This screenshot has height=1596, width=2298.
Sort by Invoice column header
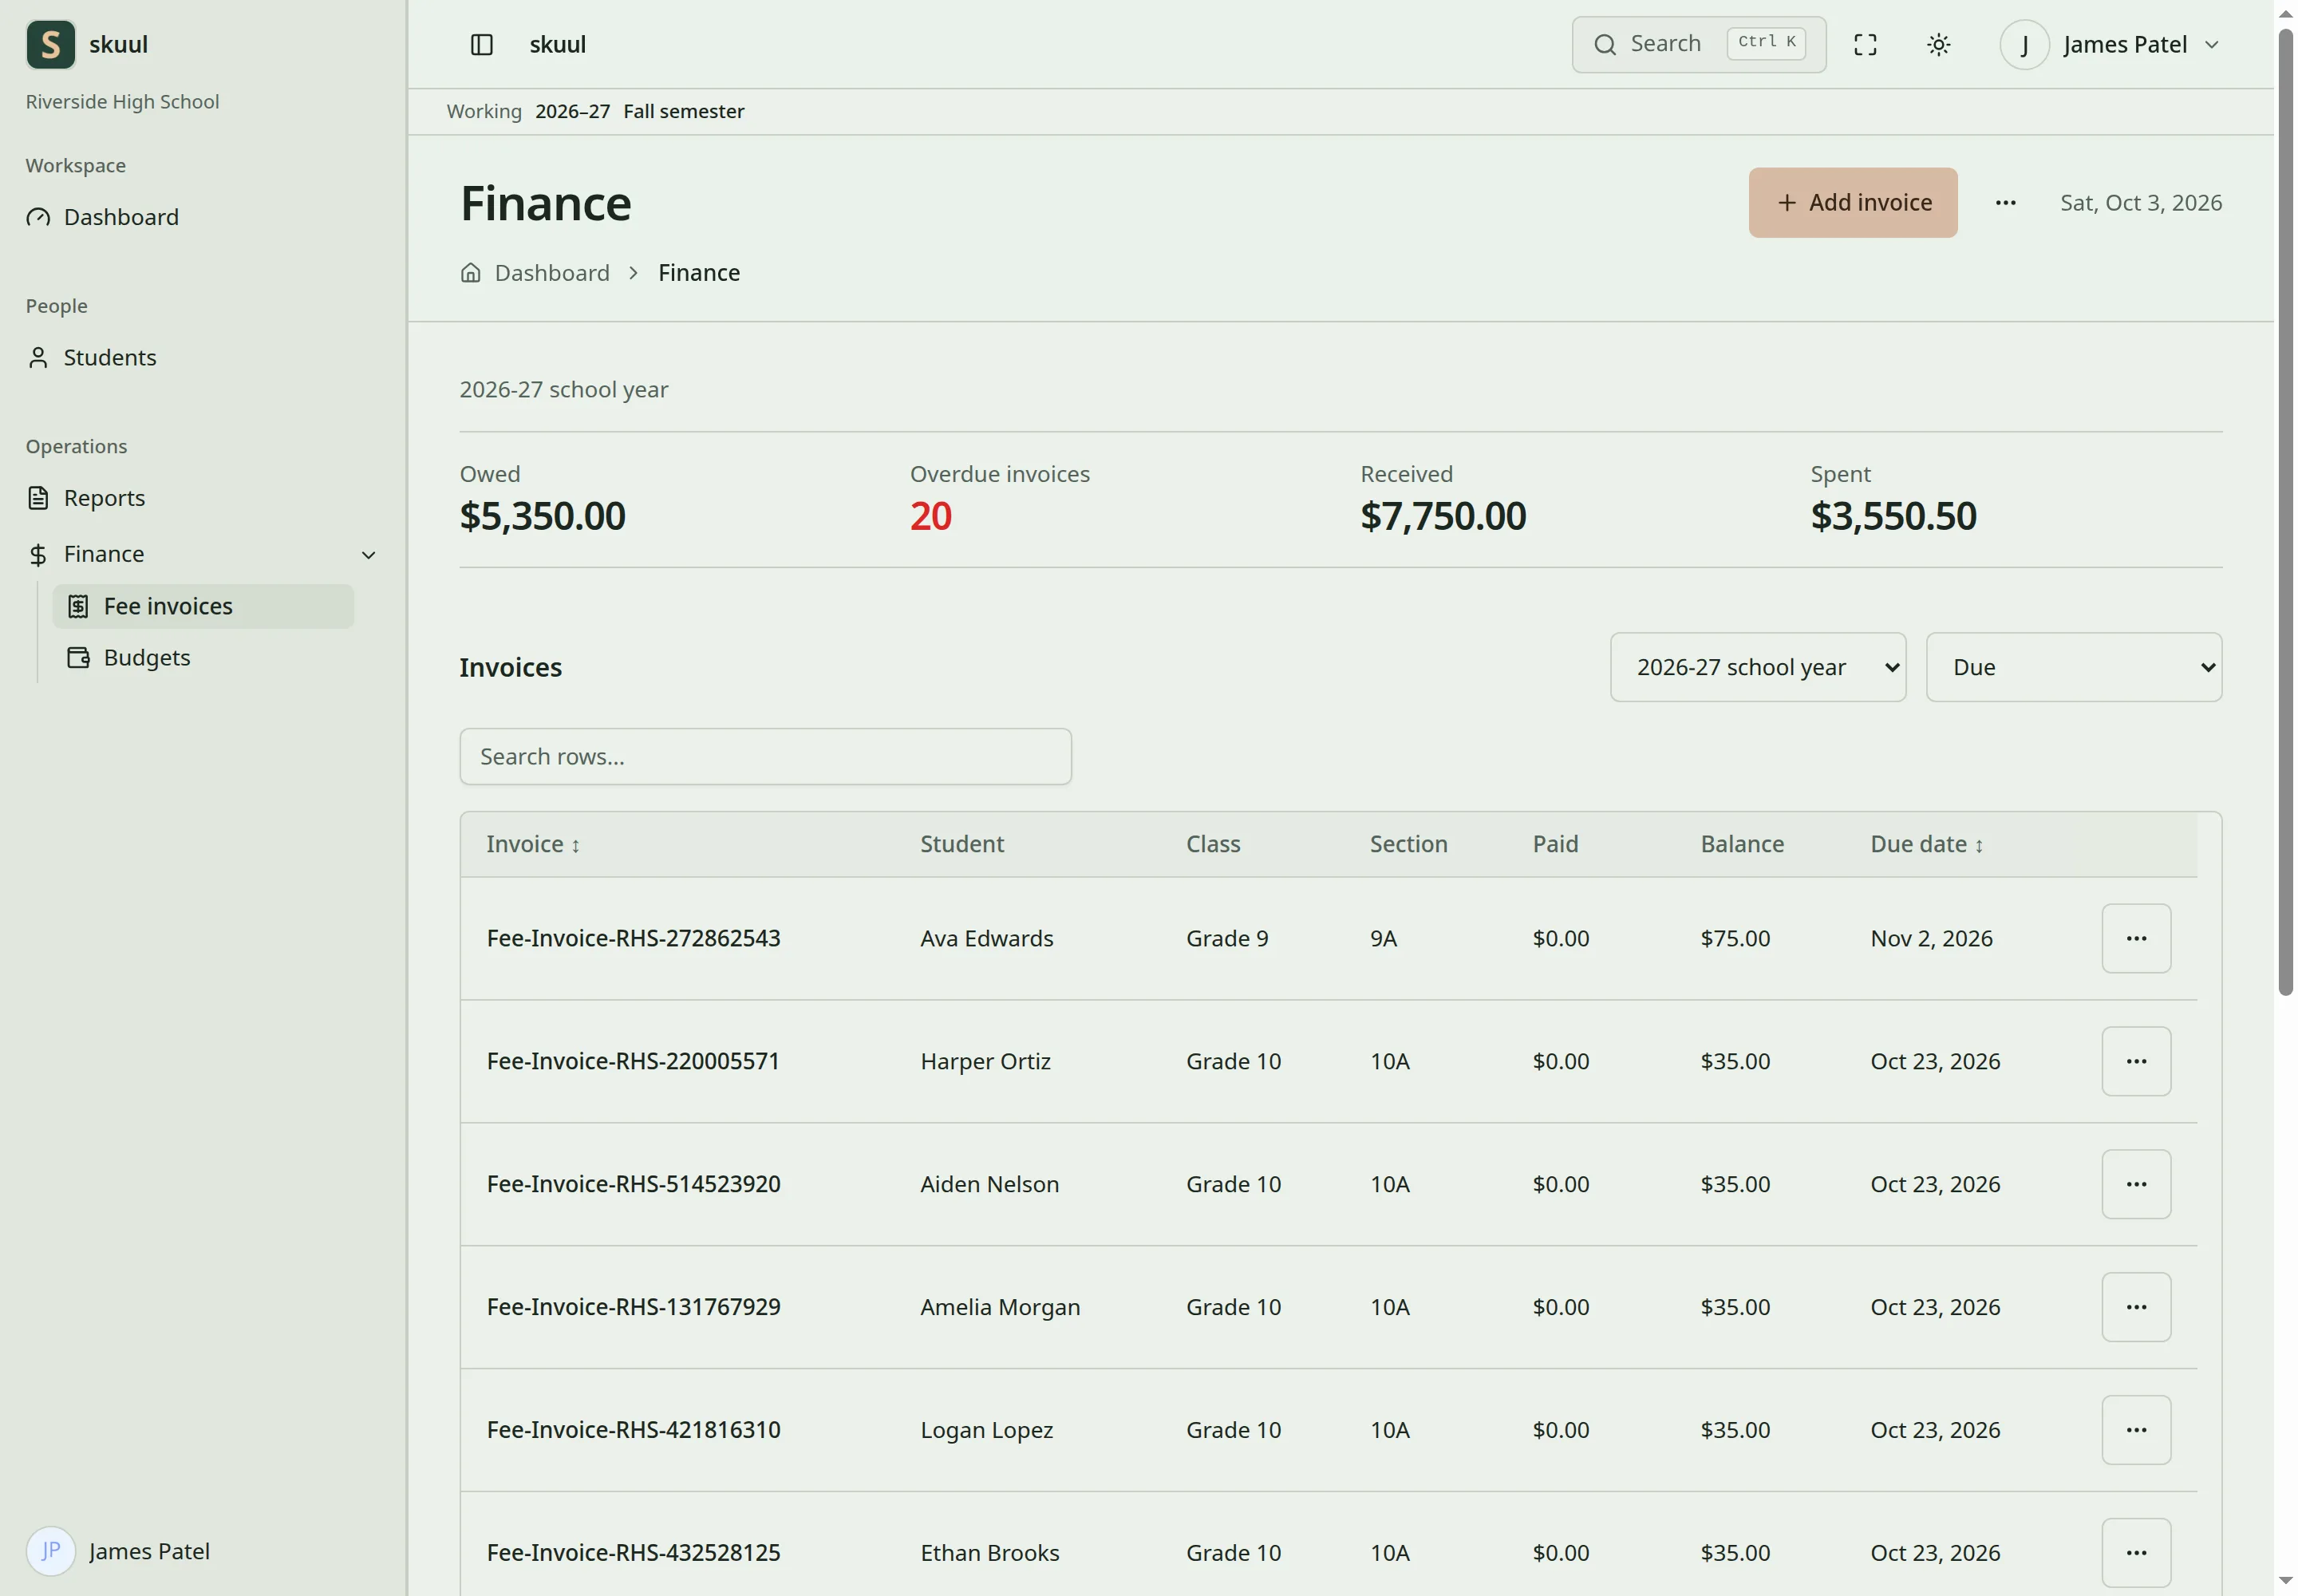tap(533, 844)
